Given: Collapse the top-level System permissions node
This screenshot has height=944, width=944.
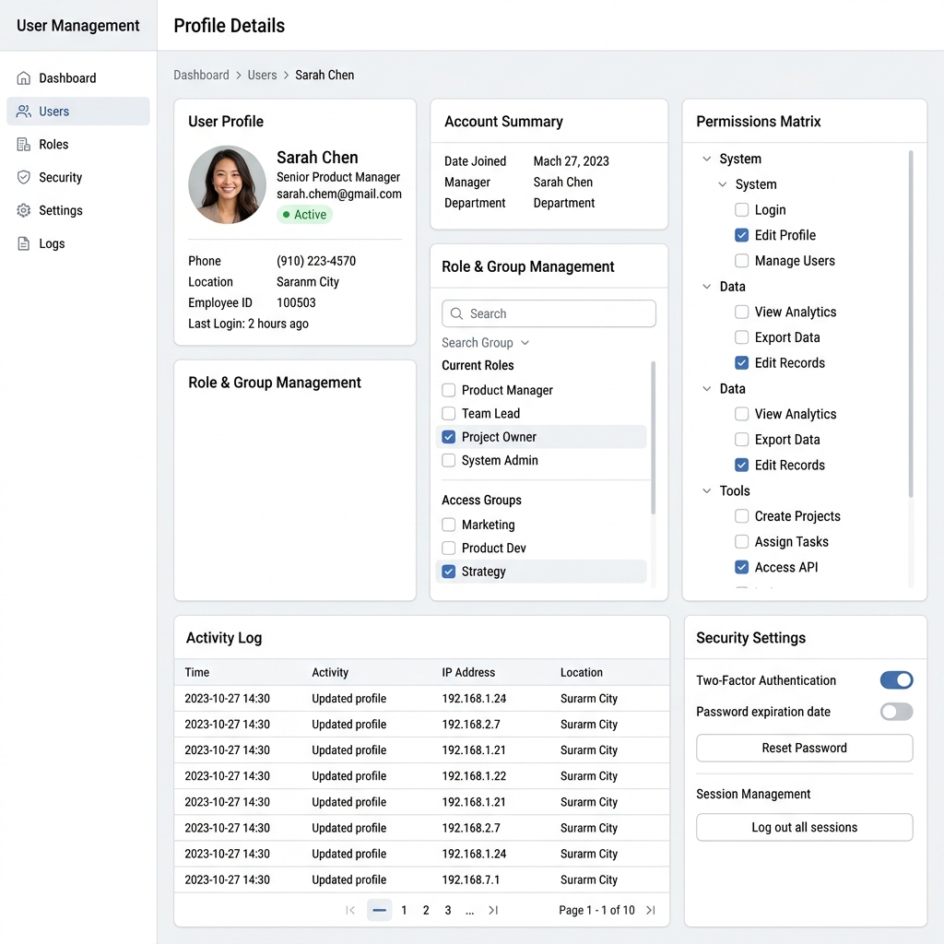Looking at the screenshot, I should click(x=707, y=159).
